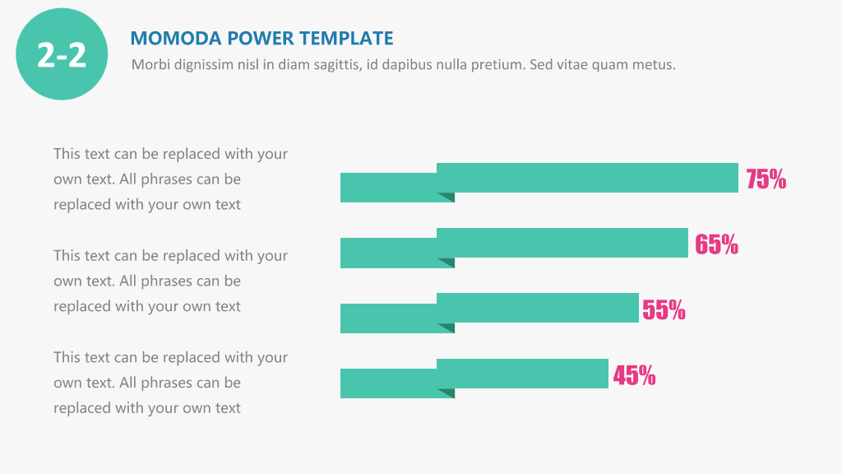Click the upper bar beside 55%
Screen dimensions: 842x474
click(538, 308)
